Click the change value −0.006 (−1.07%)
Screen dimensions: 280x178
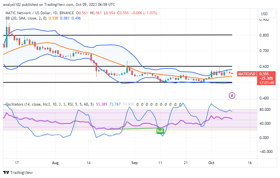[x=144, y=13]
